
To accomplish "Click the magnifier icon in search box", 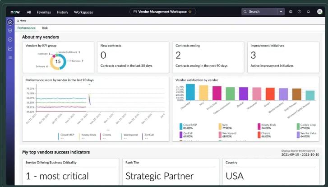I will 245,12.
